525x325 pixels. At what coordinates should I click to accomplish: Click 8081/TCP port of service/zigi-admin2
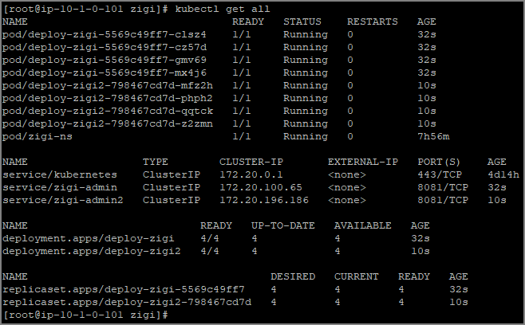click(x=443, y=200)
